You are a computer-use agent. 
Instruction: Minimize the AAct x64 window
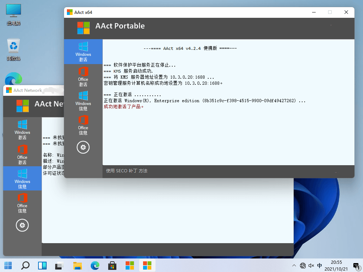point(314,12)
